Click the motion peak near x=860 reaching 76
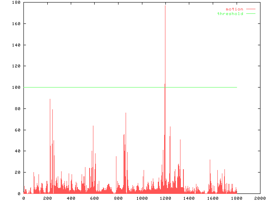The image size is (268, 201). point(126,113)
